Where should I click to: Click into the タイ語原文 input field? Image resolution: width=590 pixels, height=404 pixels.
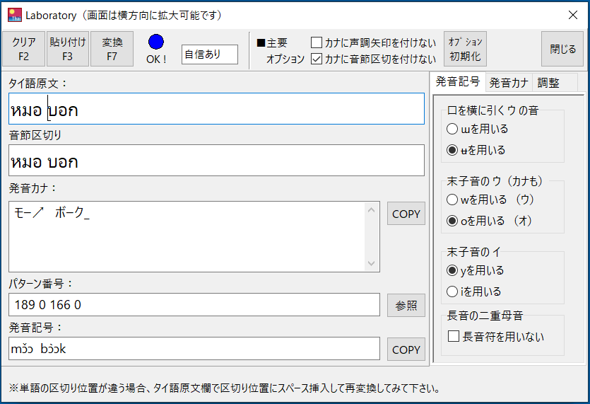point(216,109)
